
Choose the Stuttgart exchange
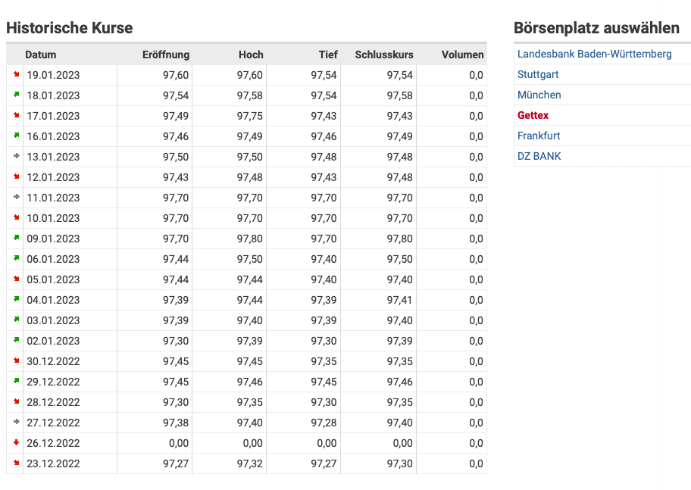(538, 74)
